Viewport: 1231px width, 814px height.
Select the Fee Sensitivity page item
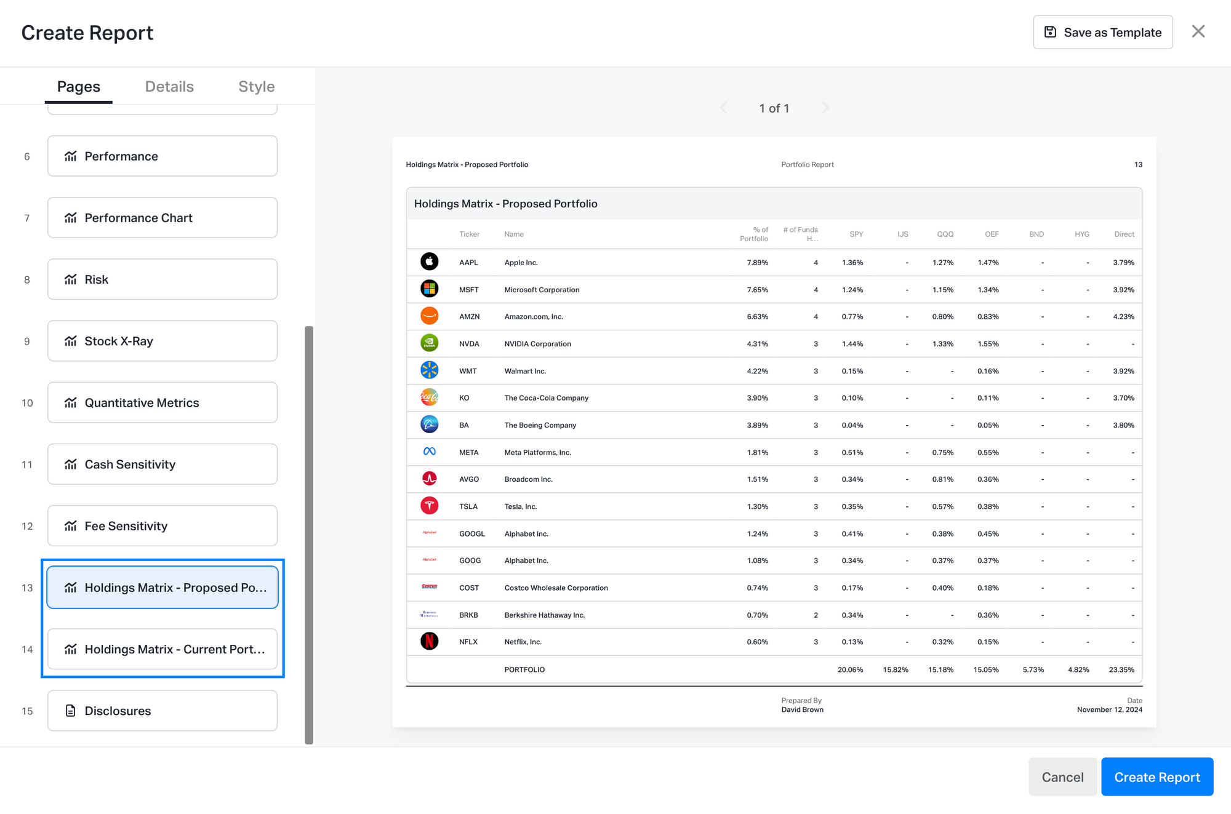click(x=162, y=525)
